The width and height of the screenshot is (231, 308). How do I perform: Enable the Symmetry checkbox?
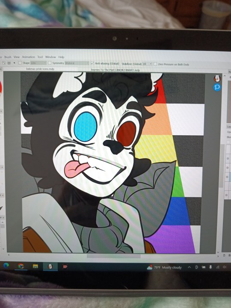click(50, 63)
